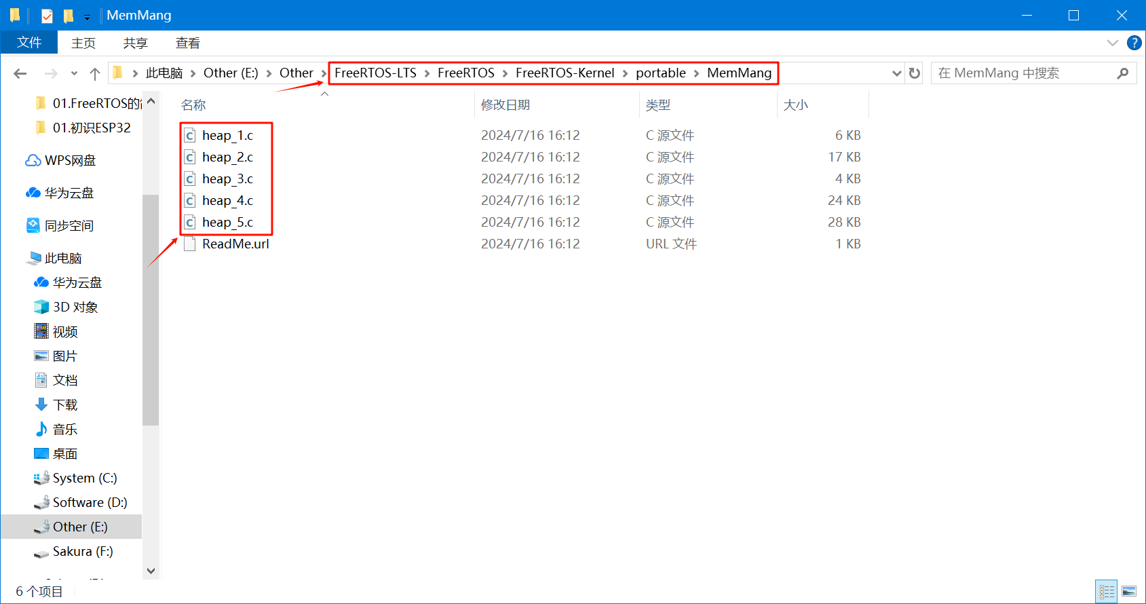
Task: Open 桌面 folder in the navigation pane
Action: tap(56, 453)
